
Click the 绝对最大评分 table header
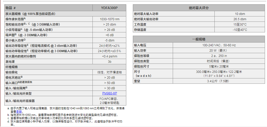198,8
